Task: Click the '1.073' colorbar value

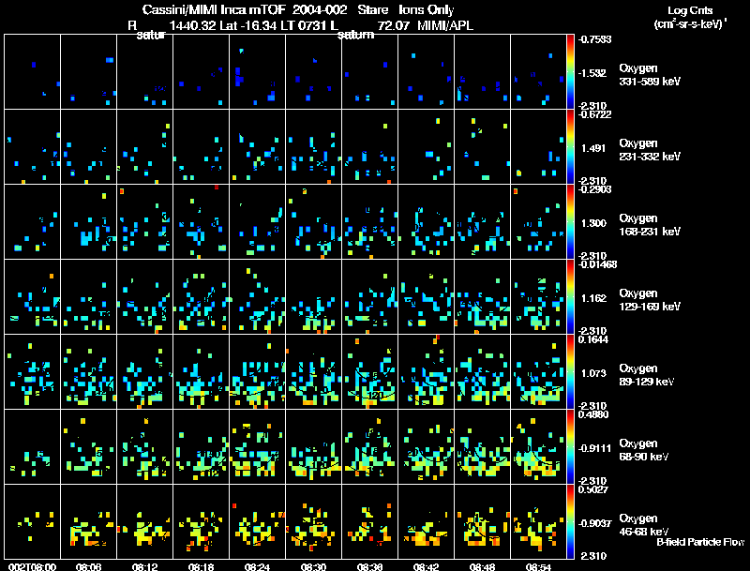Action: (x=593, y=373)
